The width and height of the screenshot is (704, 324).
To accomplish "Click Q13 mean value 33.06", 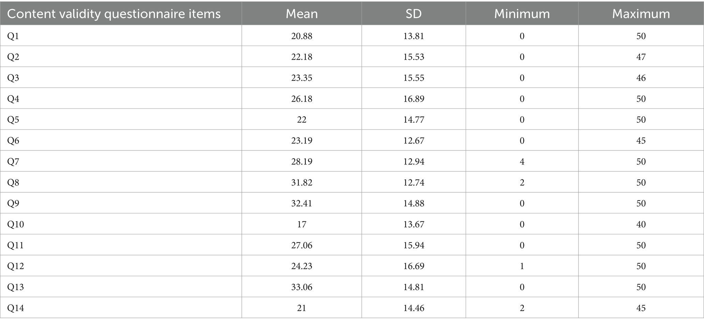I will [302, 287].
